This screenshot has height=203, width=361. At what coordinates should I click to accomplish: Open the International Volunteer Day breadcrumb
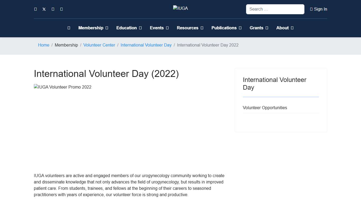point(146,45)
